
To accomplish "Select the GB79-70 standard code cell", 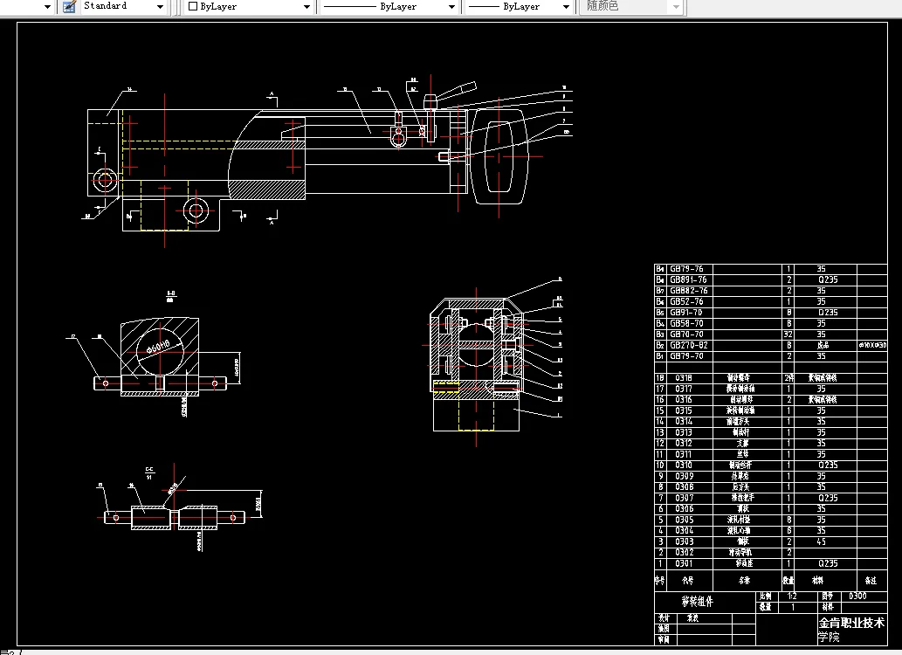I will point(686,356).
